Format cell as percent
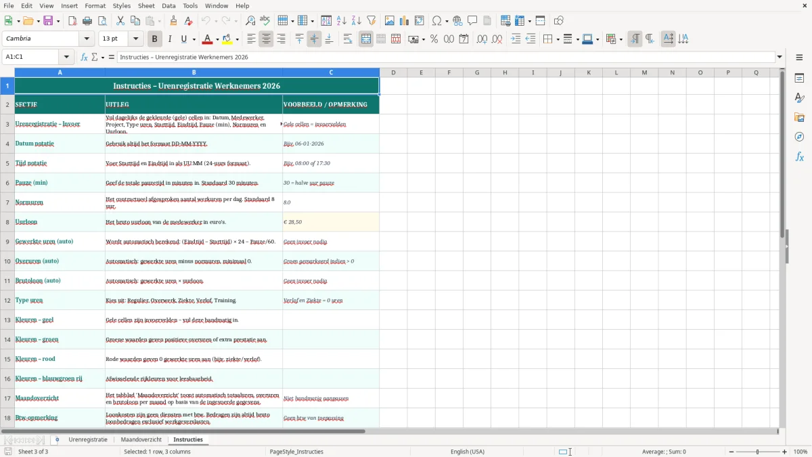The height and width of the screenshot is (457, 812). 434,39
